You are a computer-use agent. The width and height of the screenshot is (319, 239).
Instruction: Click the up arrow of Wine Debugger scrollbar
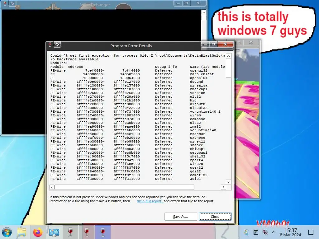coord(204,12)
